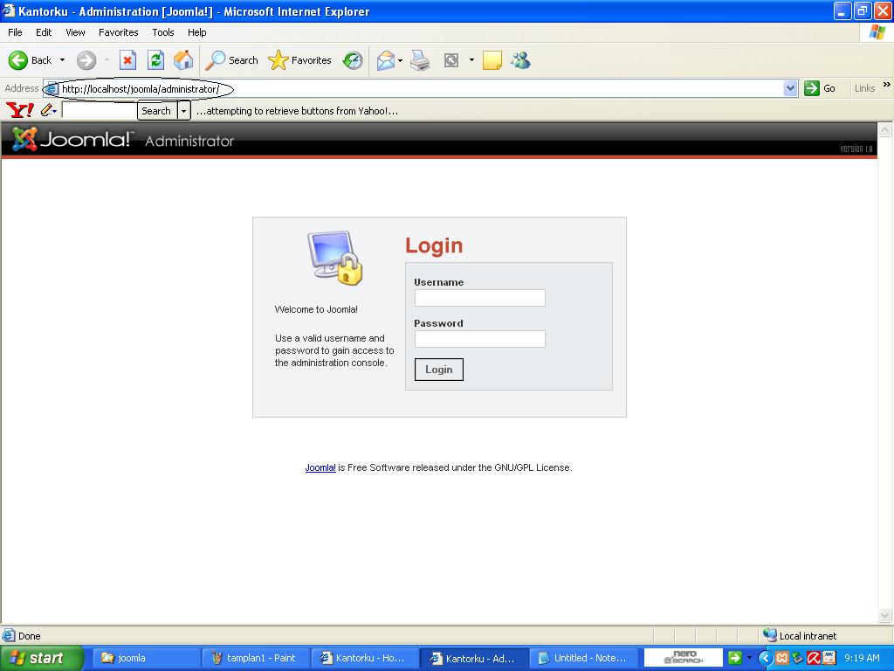Click the Yahoo toolbar Search button
The height and width of the screenshot is (671, 894).
[x=156, y=111]
